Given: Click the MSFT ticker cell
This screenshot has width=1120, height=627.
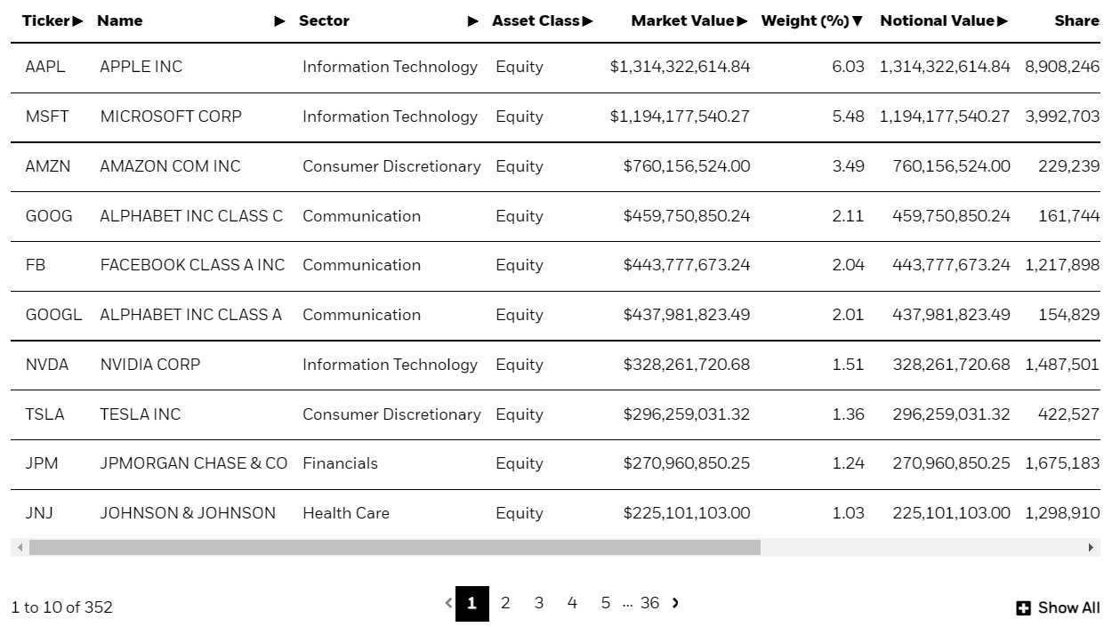Looking at the screenshot, I should click(x=47, y=117).
